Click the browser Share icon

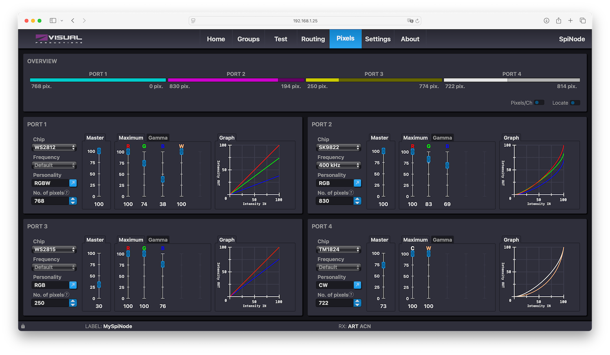click(558, 21)
